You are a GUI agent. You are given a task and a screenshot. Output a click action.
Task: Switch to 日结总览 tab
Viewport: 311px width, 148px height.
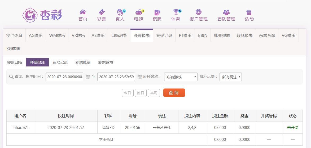(119, 35)
